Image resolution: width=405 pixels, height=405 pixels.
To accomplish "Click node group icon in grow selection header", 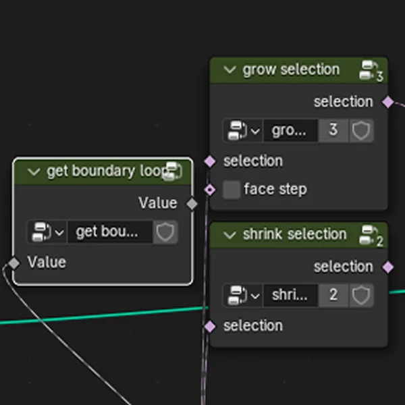I will click(369, 69).
